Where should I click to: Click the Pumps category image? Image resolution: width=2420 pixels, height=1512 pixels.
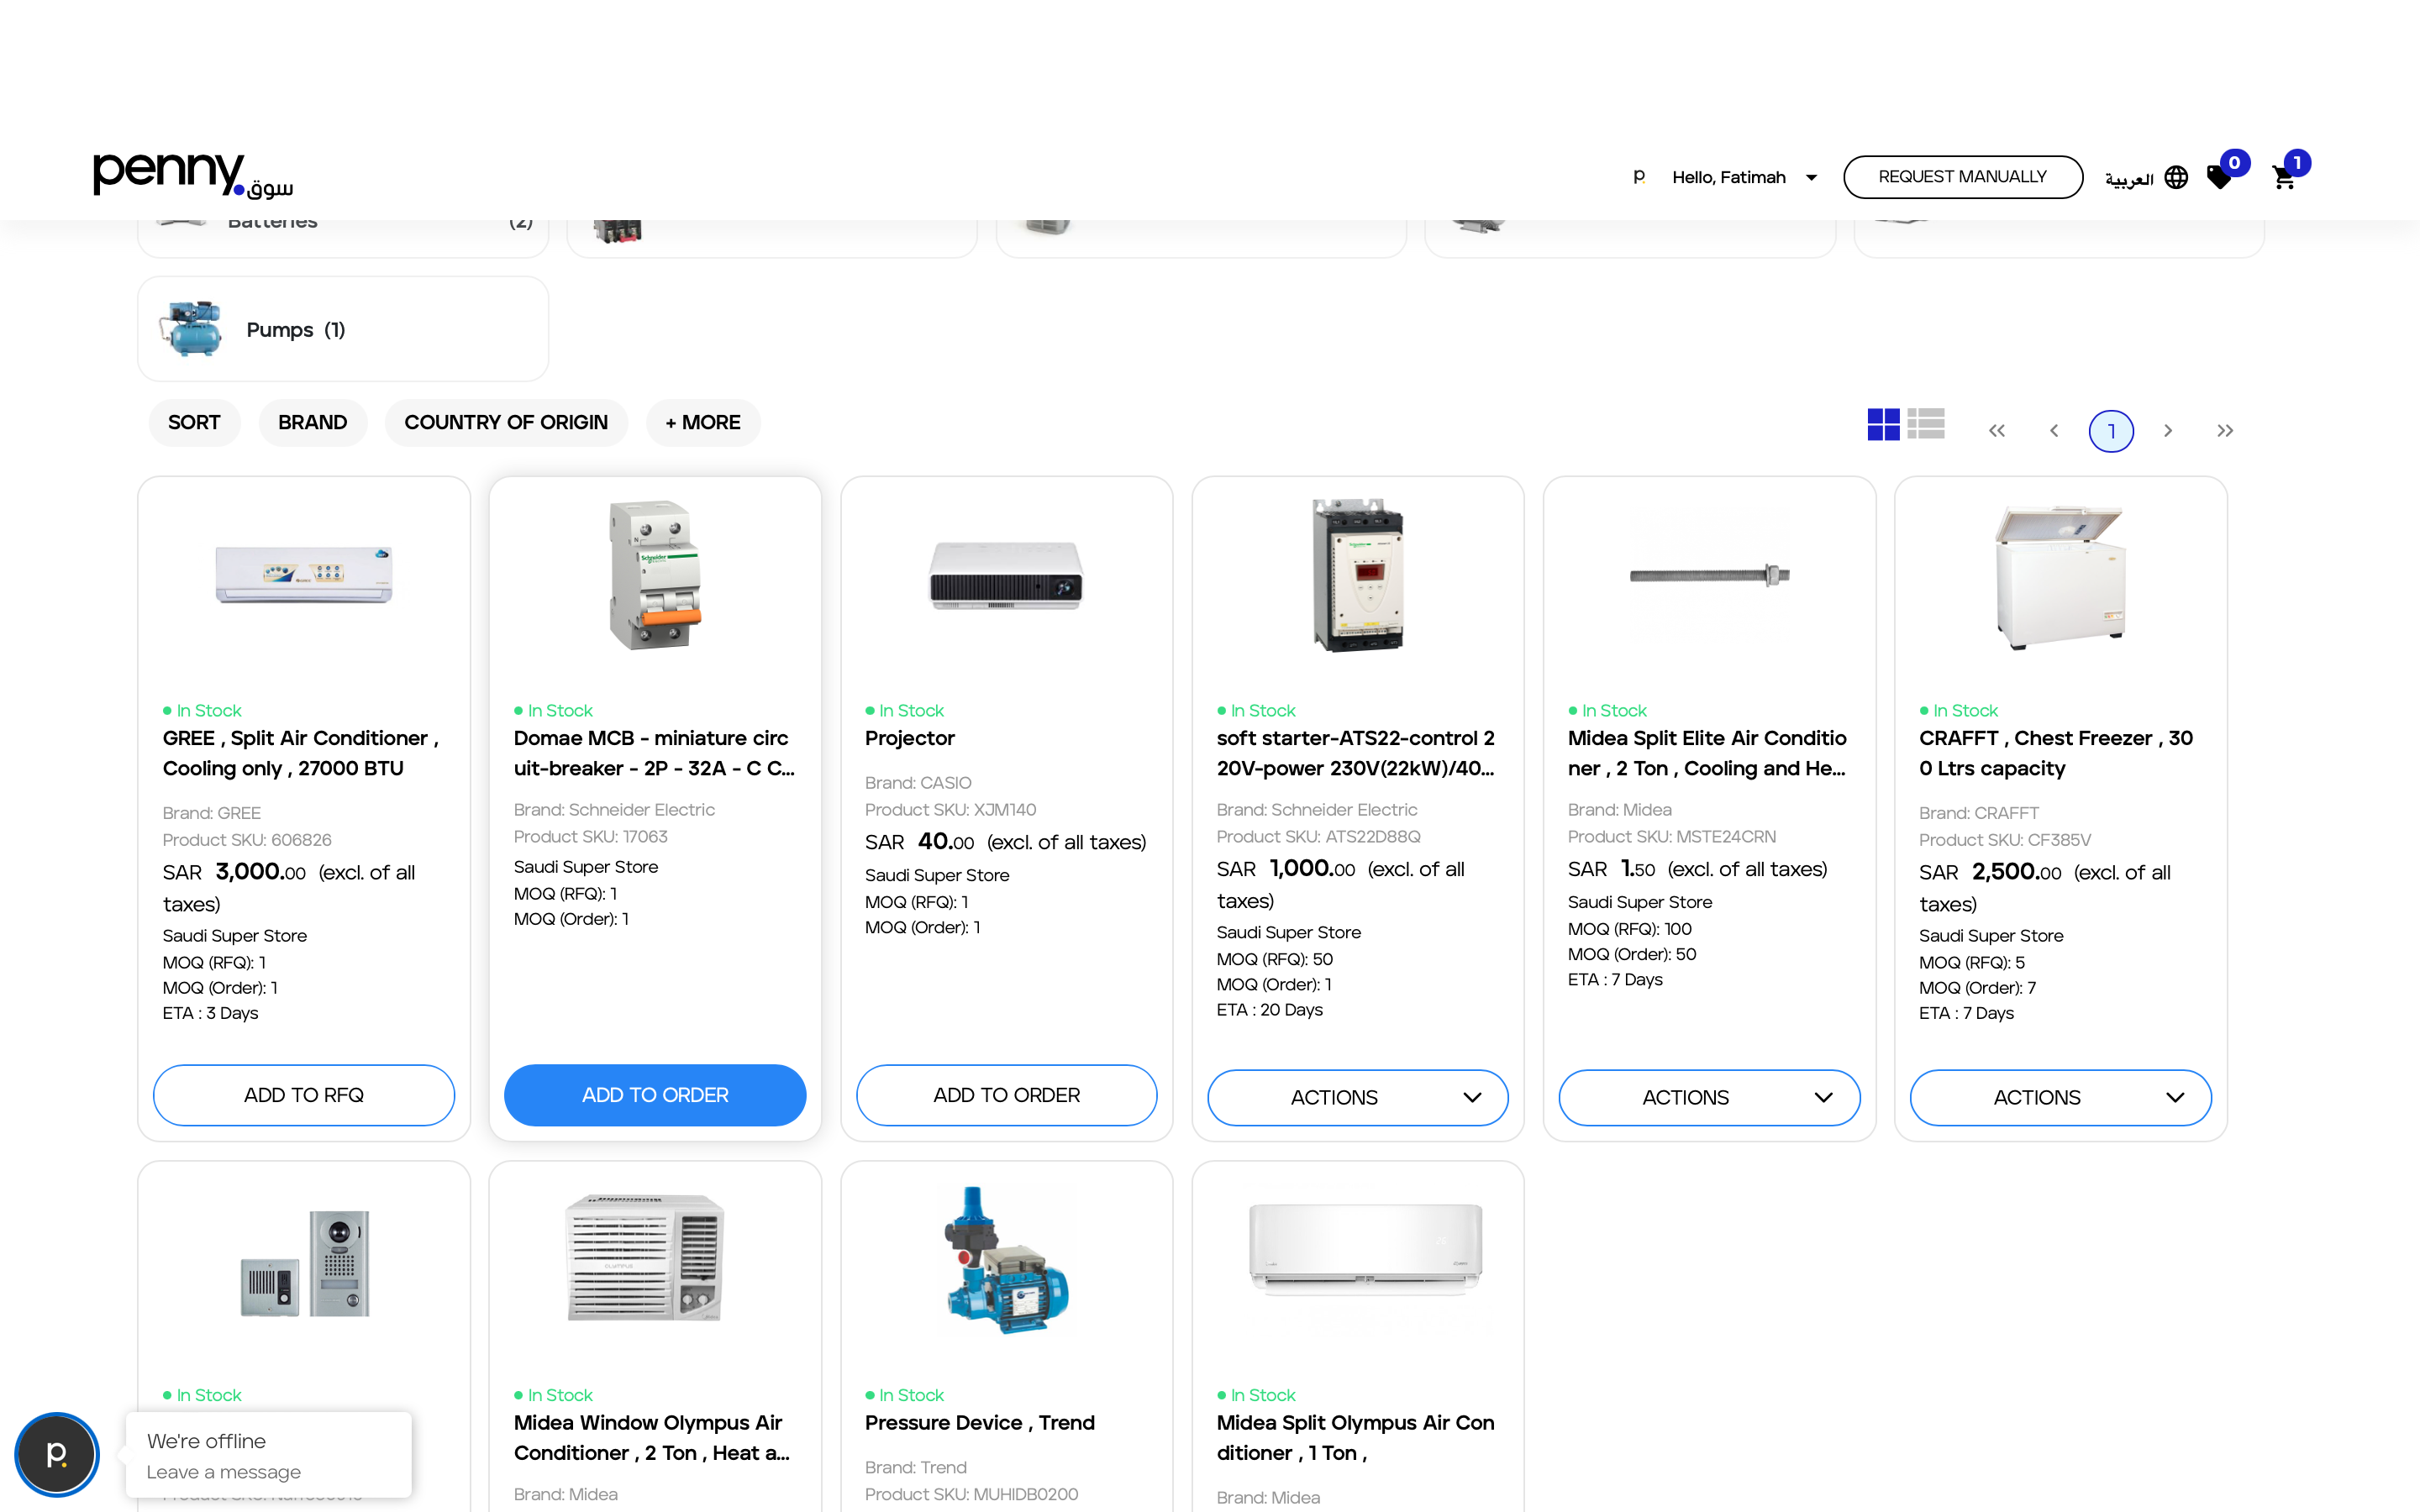pyautogui.click(x=191, y=329)
